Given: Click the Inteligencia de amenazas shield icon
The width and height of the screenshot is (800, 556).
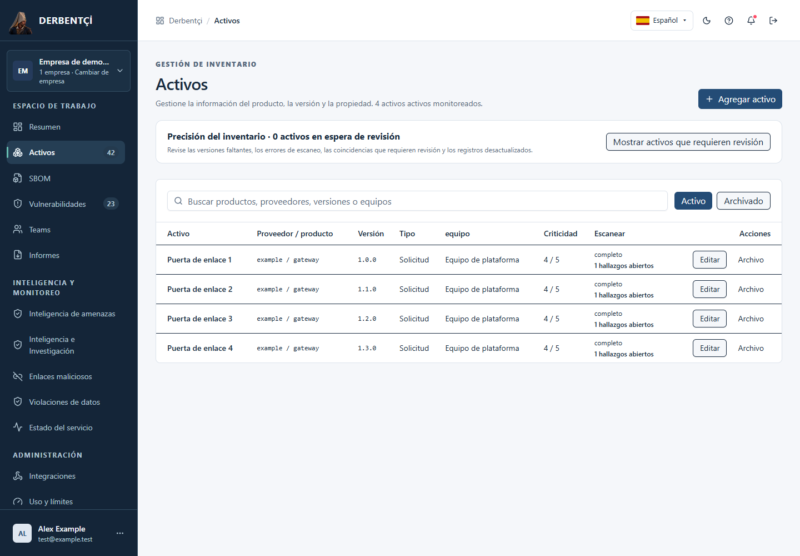Looking at the screenshot, I should [18, 314].
